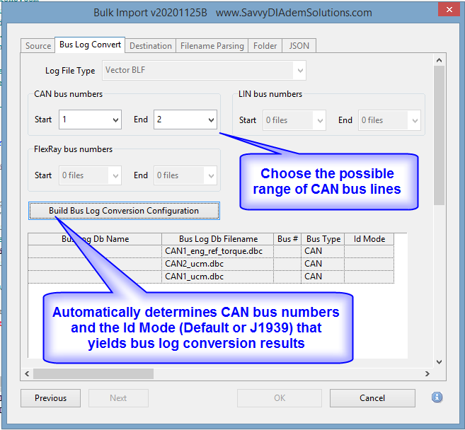Open the JSON tab

click(300, 46)
